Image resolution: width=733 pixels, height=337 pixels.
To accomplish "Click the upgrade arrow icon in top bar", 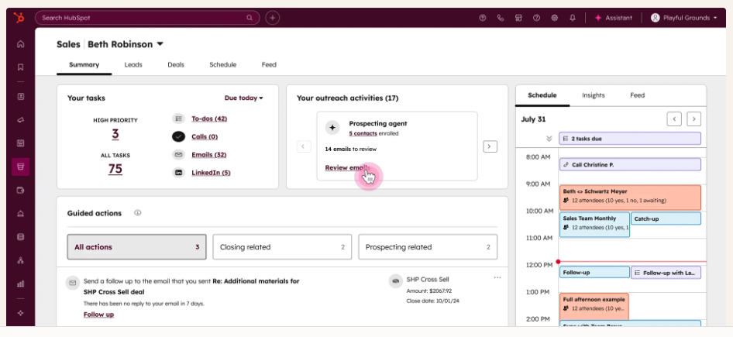I will coord(483,18).
